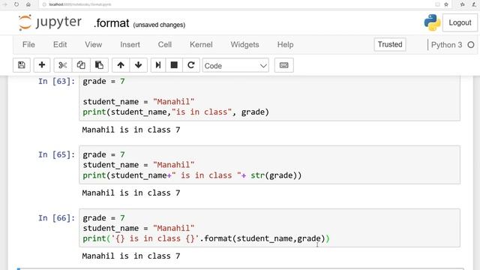Click the unsaved changes status text
480x270 pixels.
159,25
